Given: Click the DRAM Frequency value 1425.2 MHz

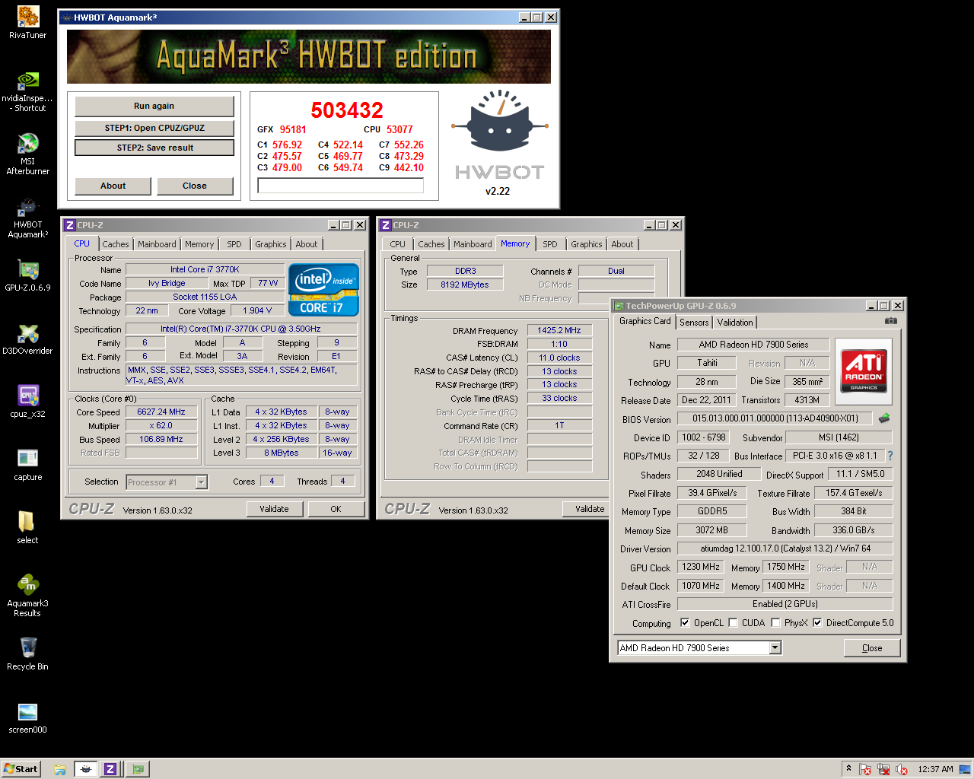Looking at the screenshot, I should click(x=559, y=330).
